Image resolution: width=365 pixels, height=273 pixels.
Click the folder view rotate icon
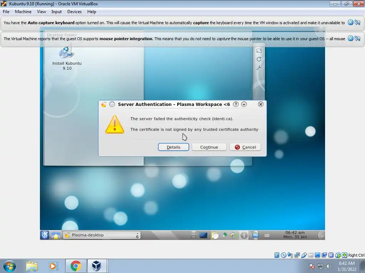259,59
